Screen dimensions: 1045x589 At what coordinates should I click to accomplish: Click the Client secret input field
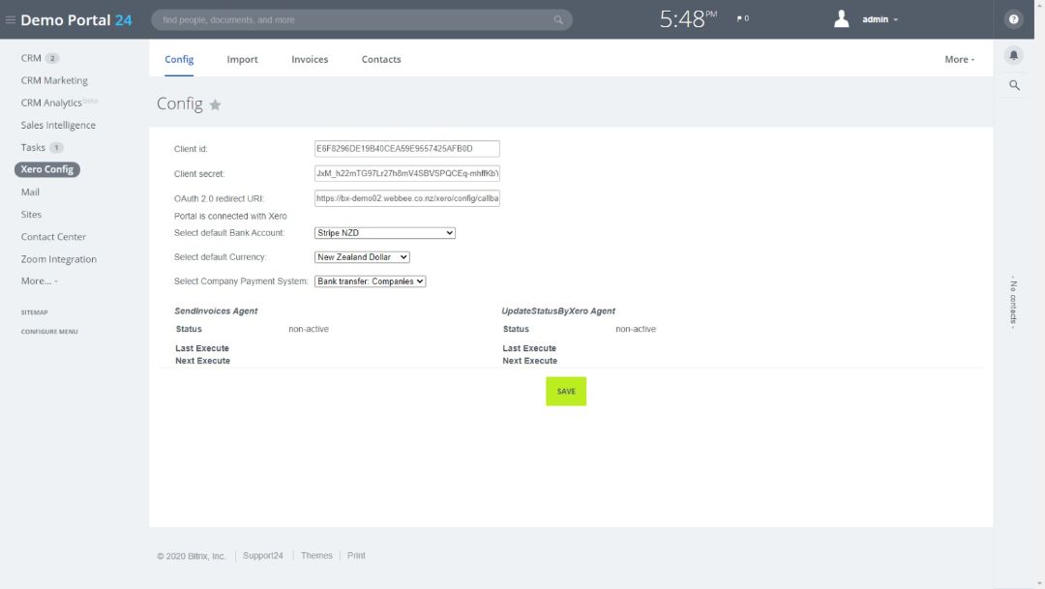click(x=406, y=174)
